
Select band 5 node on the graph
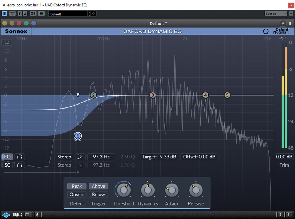(227, 95)
